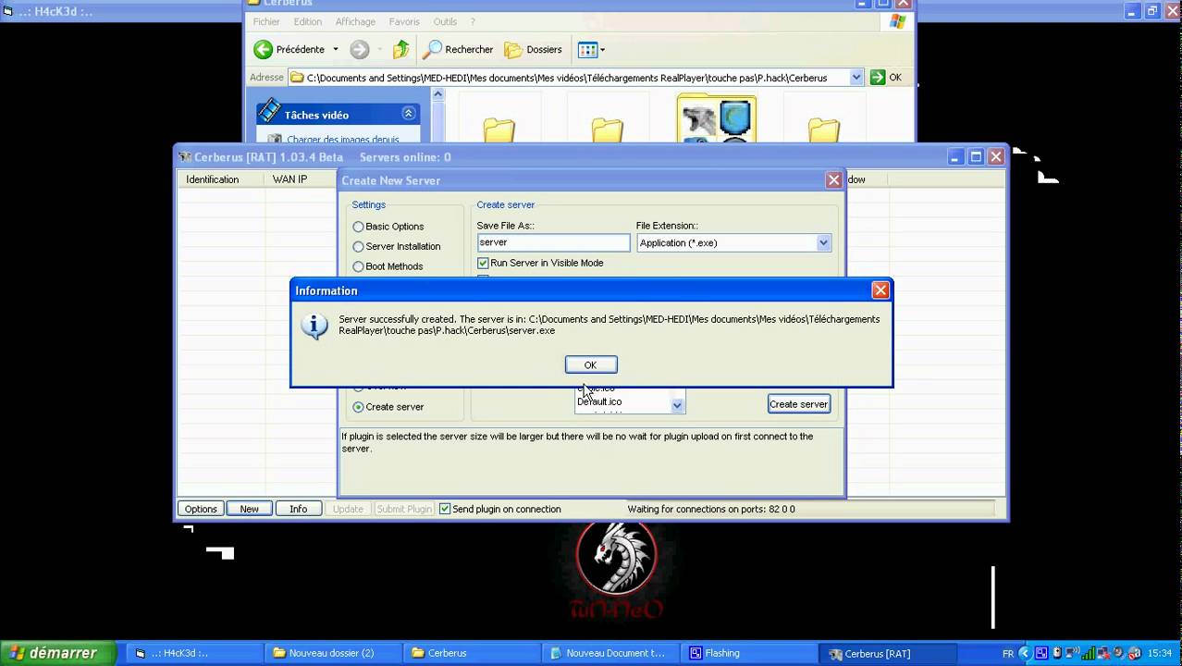Screen dimensions: 1182x666
Task: Open the ? help menu in Explorer
Action: (x=473, y=22)
